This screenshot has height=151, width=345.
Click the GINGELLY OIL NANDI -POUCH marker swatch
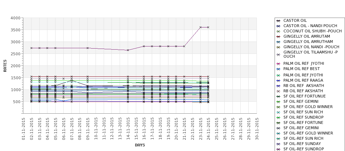pos(278,47)
